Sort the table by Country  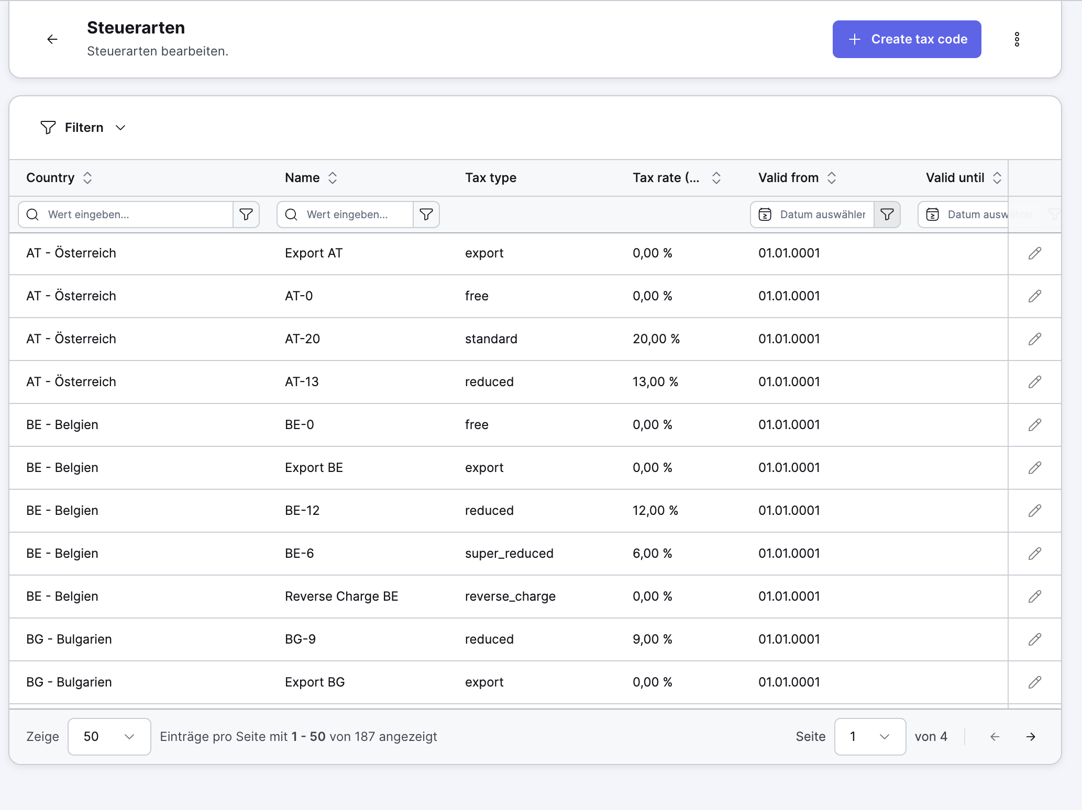pyautogui.click(x=87, y=178)
